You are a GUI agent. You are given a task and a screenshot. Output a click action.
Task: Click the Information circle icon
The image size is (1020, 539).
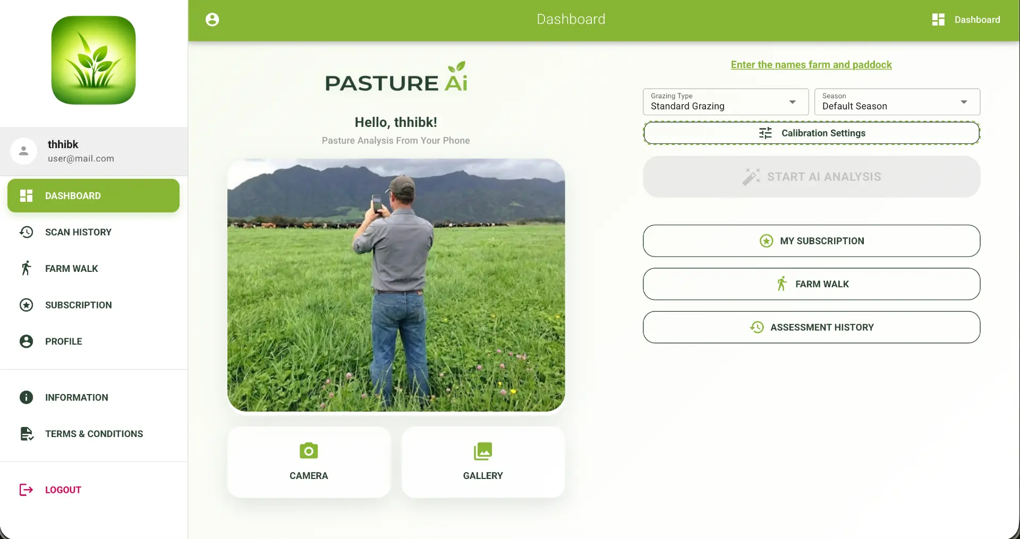26,397
